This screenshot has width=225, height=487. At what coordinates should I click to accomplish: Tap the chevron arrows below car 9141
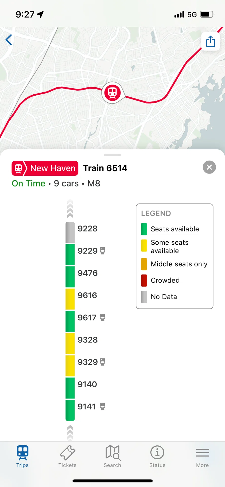(70, 433)
